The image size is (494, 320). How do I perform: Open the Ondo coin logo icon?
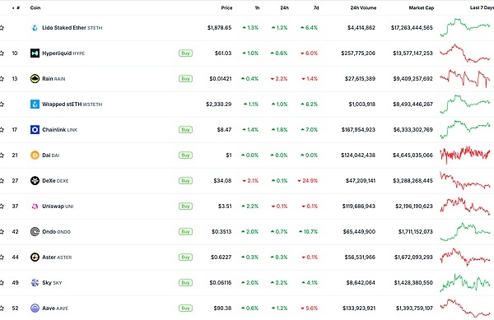pos(35,232)
